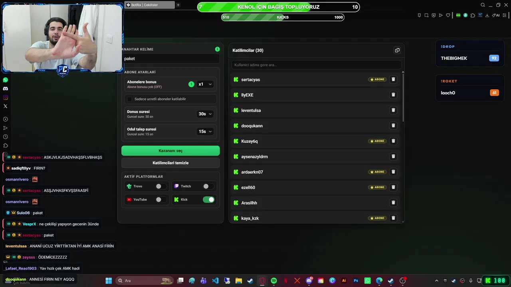The height and width of the screenshot is (287, 511).
Task: Delete leventulsa entry using trash icon
Action: [393, 110]
